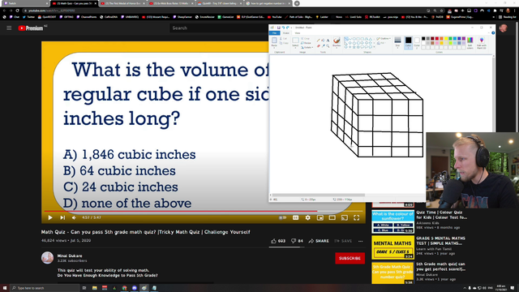Click the Resize button in Paint
519x292 pixels.
[306, 43]
